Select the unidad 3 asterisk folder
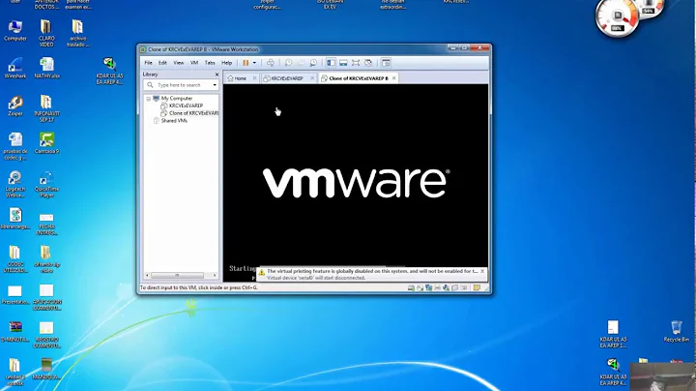The height and width of the screenshot is (391, 696). click(x=15, y=372)
